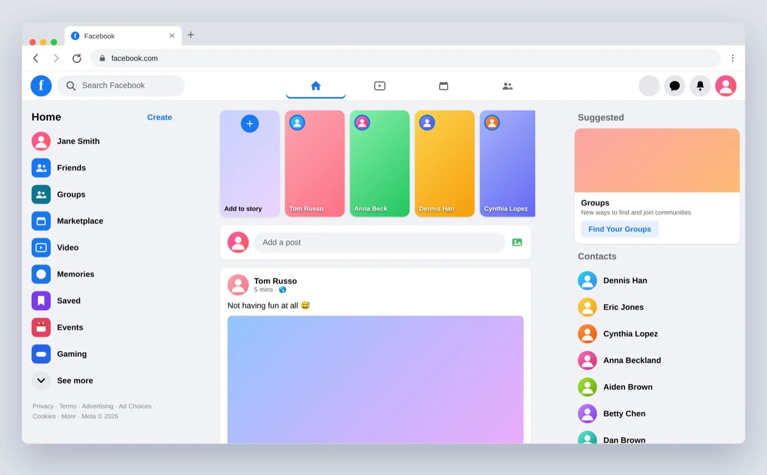
Task: Open the browser three-dot menu
Action: (x=732, y=58)
